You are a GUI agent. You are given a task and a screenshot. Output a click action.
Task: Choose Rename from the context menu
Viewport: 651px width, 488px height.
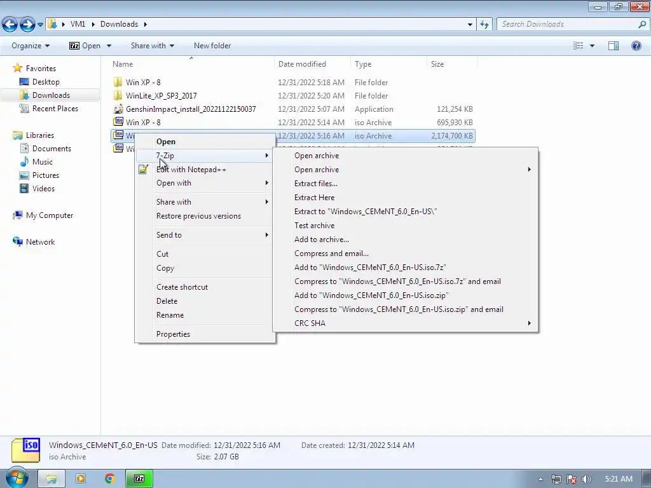point(205,315)
